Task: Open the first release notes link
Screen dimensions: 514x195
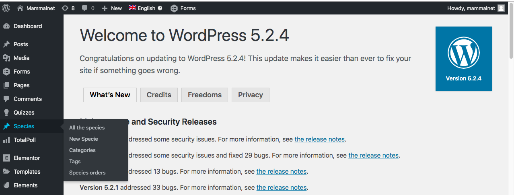Action: click(319, 140)
